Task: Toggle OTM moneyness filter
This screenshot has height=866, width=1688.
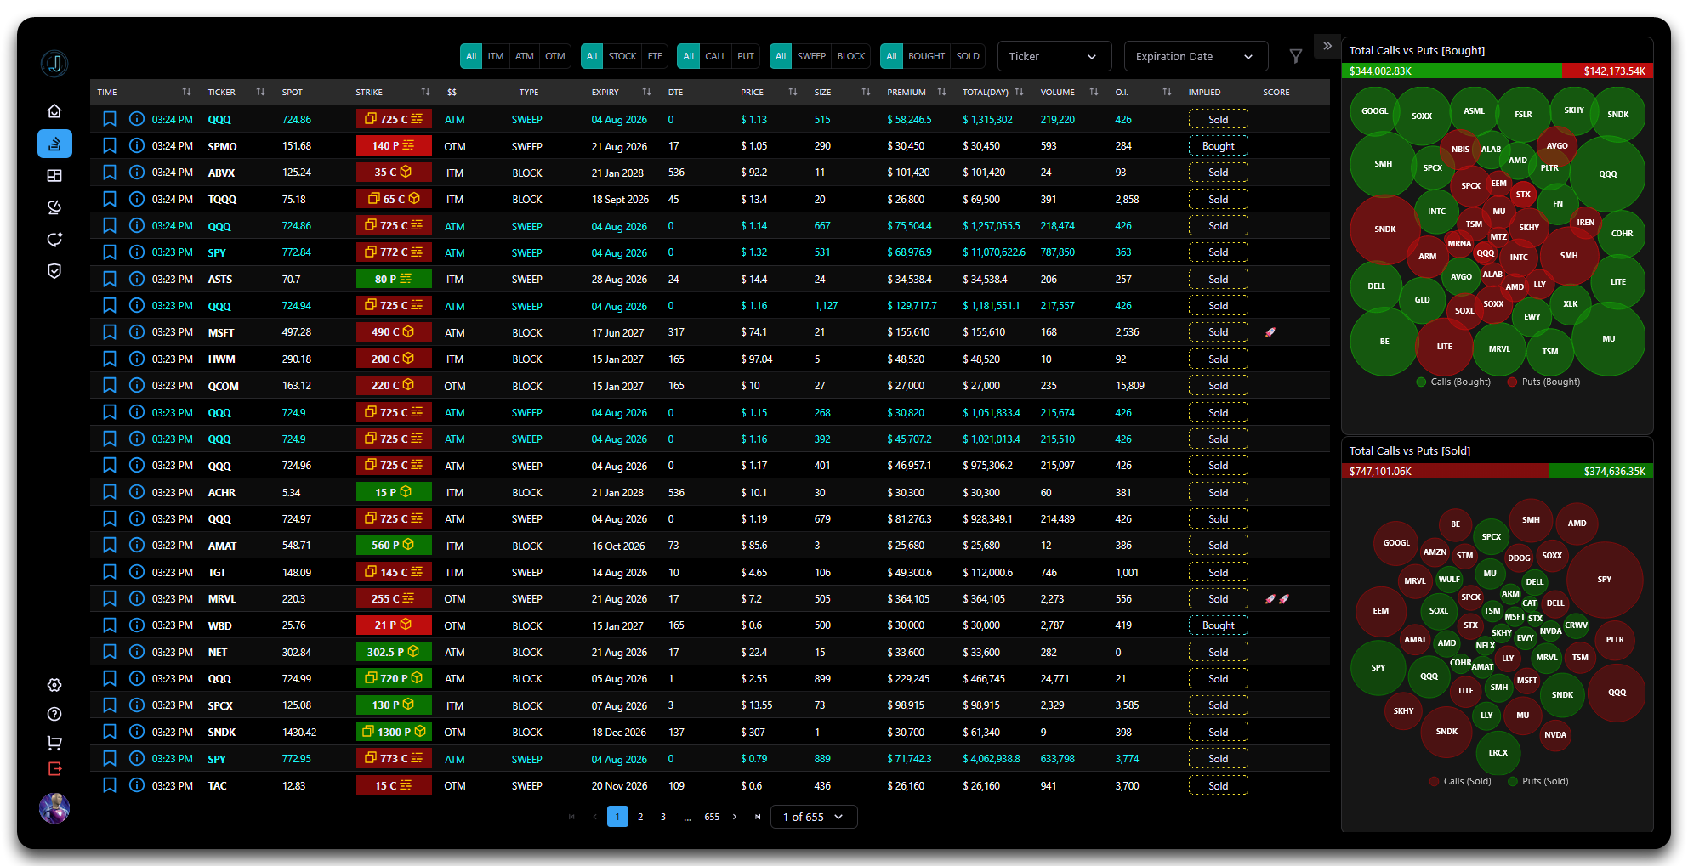Action: 555,56
